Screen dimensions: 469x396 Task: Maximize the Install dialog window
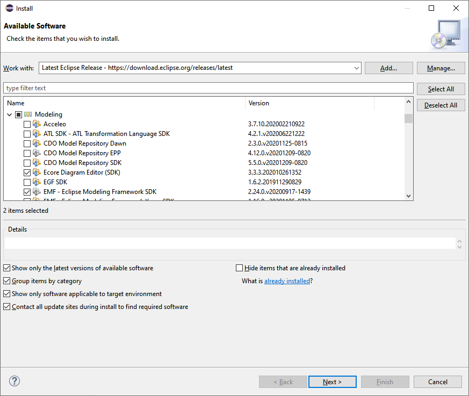(431, 8)
